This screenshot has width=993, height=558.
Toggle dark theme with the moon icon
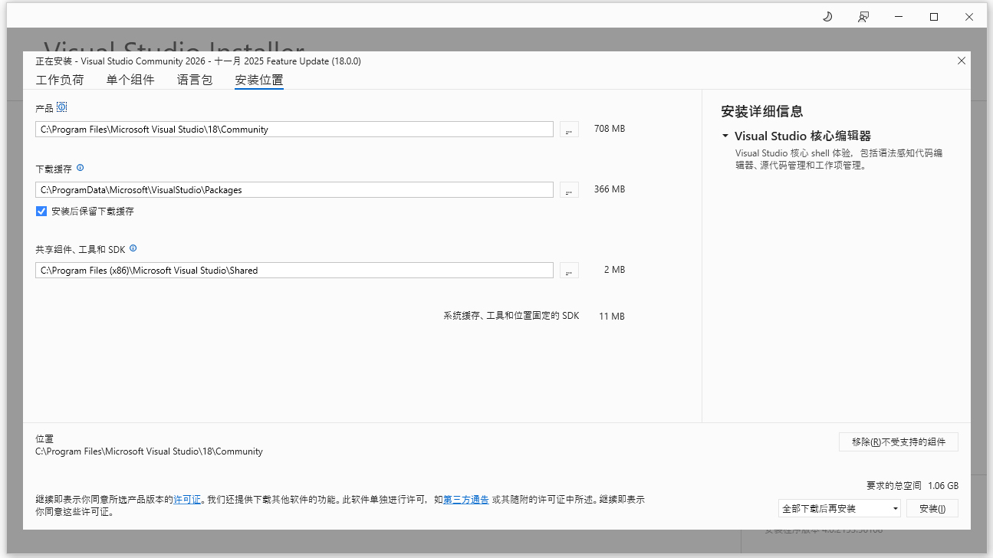pos(827,16)
